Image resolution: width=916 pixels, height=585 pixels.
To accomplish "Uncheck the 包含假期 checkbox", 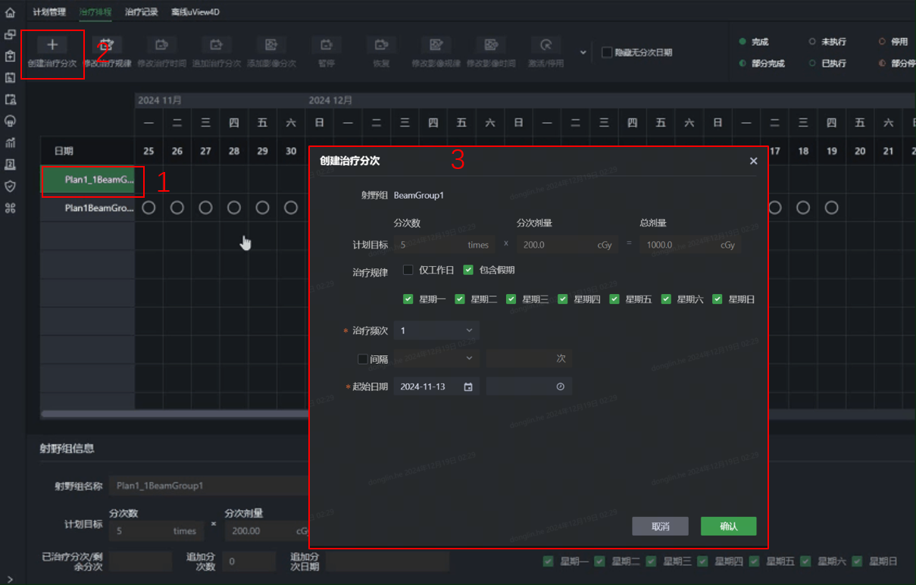I will coord(468,270).
